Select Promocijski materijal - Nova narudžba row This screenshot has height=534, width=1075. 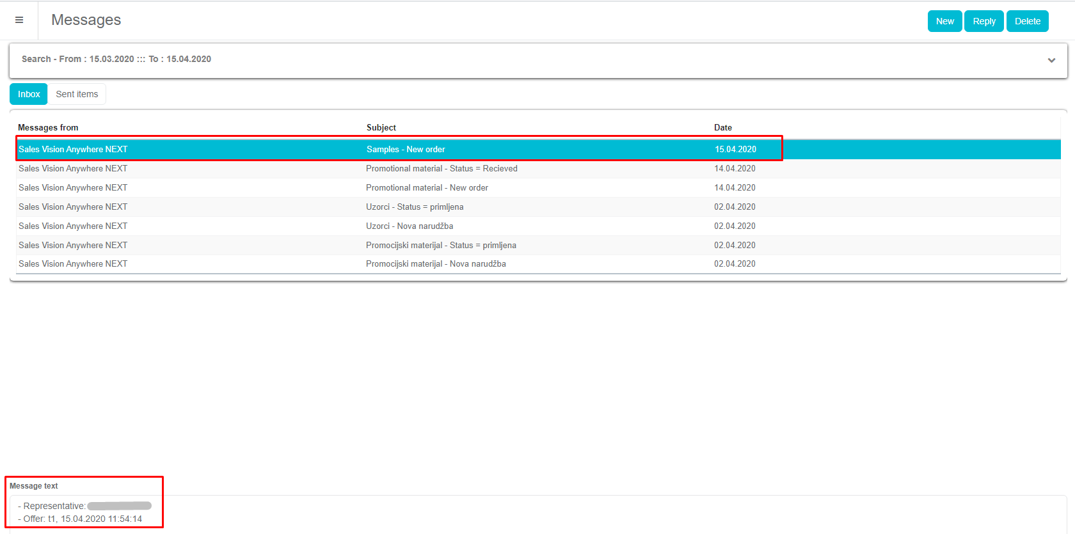(436, 264)
